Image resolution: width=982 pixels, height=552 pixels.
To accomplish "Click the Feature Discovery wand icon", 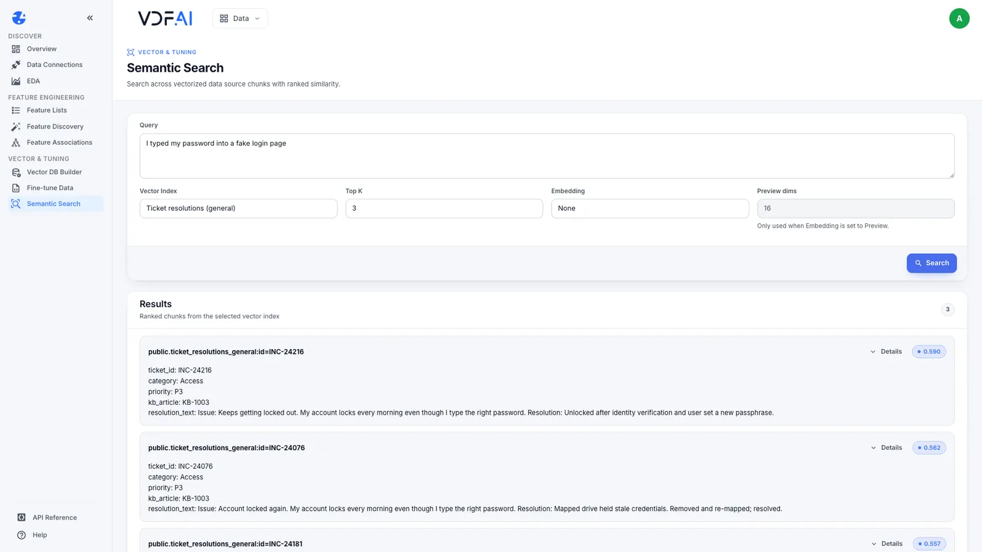I will click(16, 126).
